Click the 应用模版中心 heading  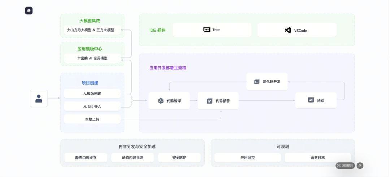click(x=90, y=49)
